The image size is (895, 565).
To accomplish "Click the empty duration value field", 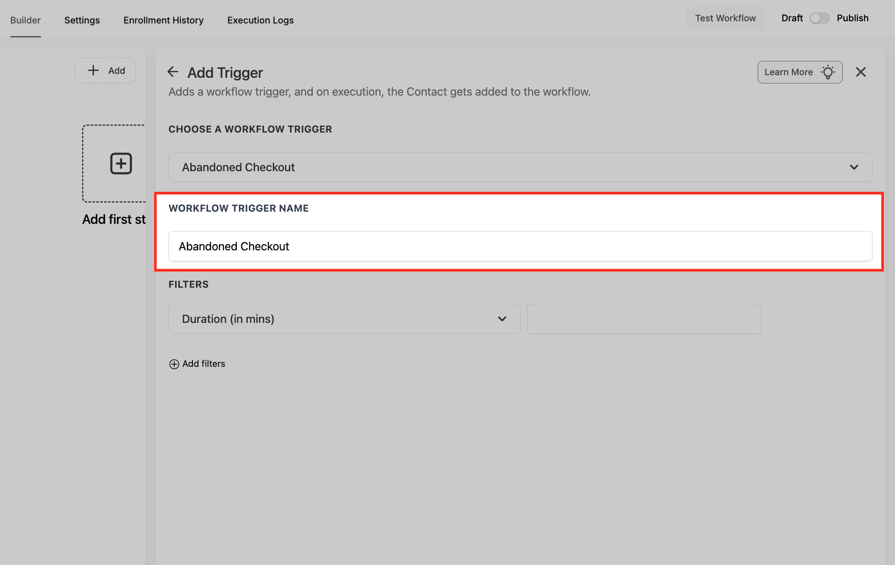I will (x=643, y=319).
